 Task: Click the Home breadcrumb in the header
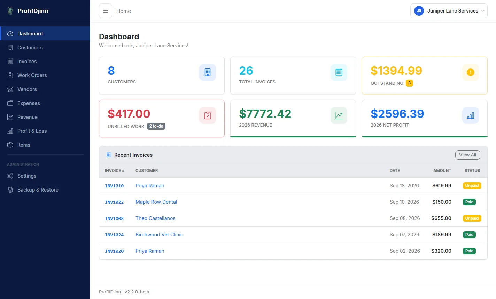[x=124, y=11]
